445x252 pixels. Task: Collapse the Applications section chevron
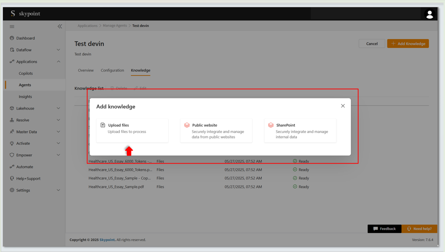coord(58,62)
